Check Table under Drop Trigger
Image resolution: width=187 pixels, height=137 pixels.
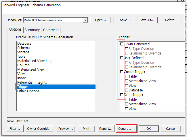(126, 100)
